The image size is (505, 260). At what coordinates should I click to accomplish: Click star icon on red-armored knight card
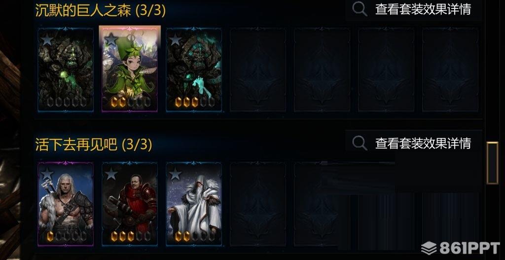(x=111, y=174)
